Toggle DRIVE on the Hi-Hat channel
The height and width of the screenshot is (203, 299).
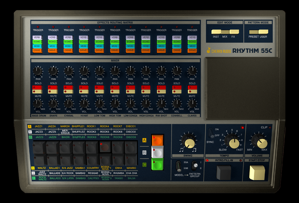pyautogui.click(x=83, y=51)
